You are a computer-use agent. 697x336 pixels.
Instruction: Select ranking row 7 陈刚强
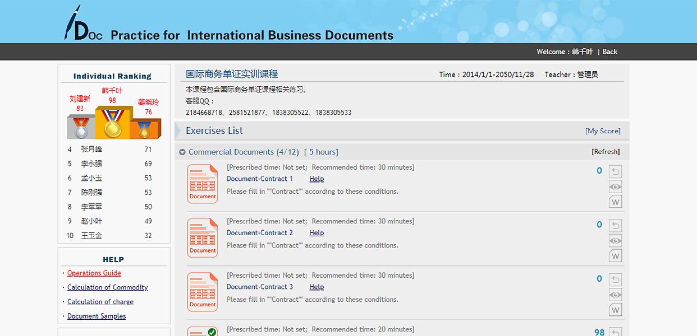pos(113,193)
